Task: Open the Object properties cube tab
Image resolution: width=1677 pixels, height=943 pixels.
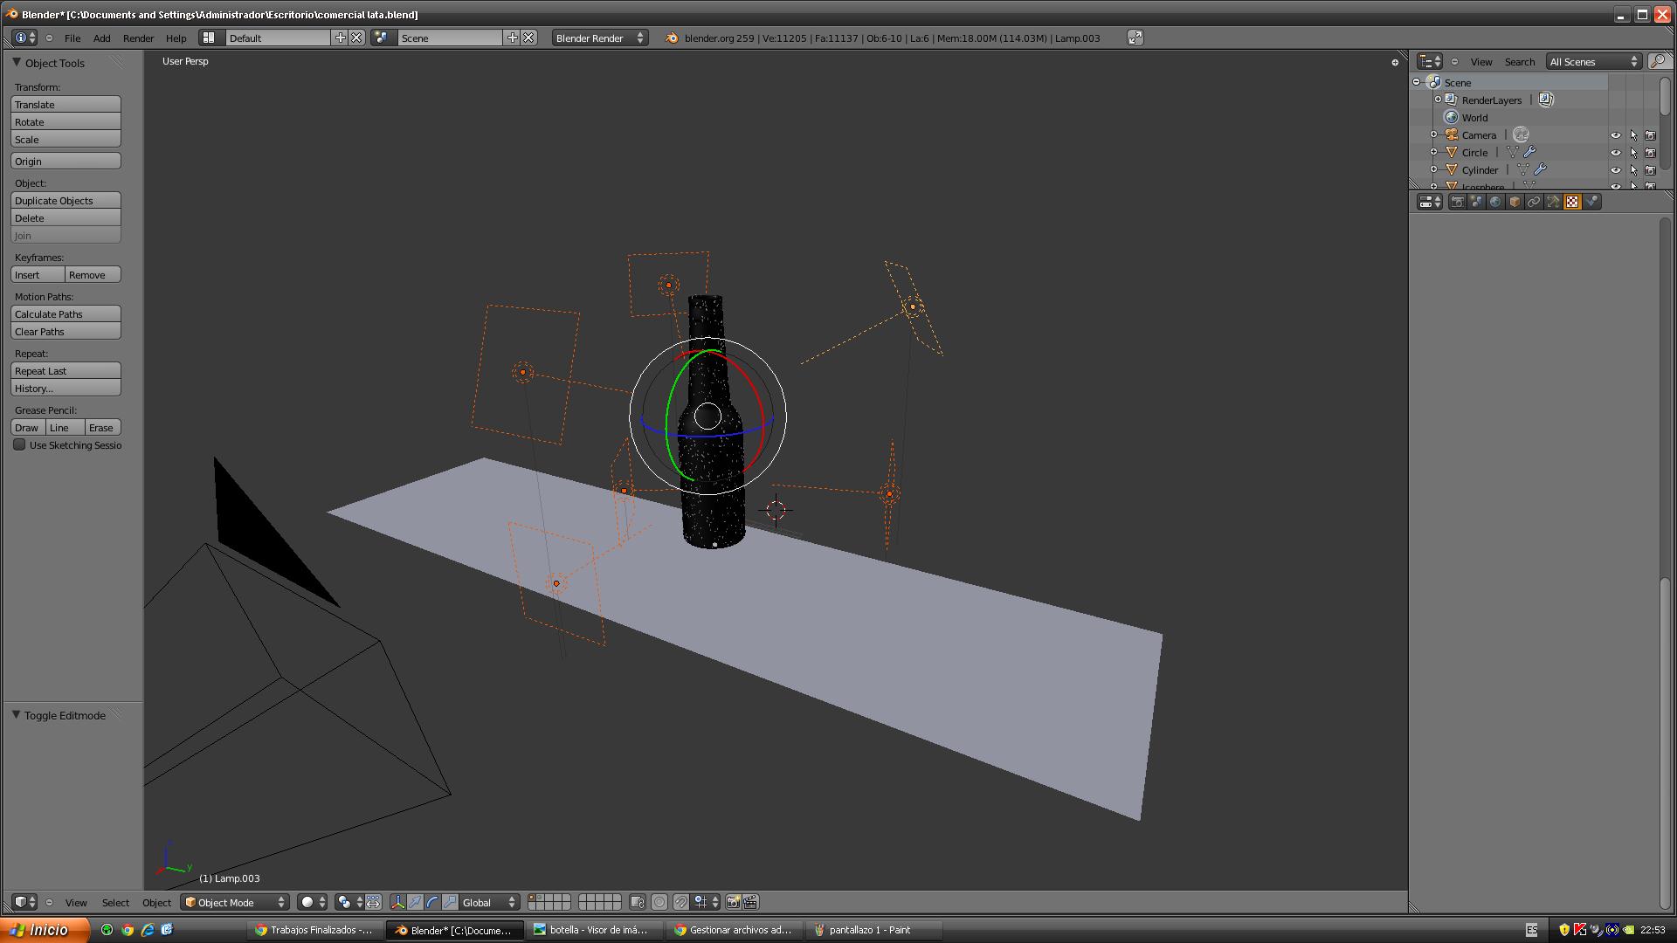Action: click(1515, 202)
